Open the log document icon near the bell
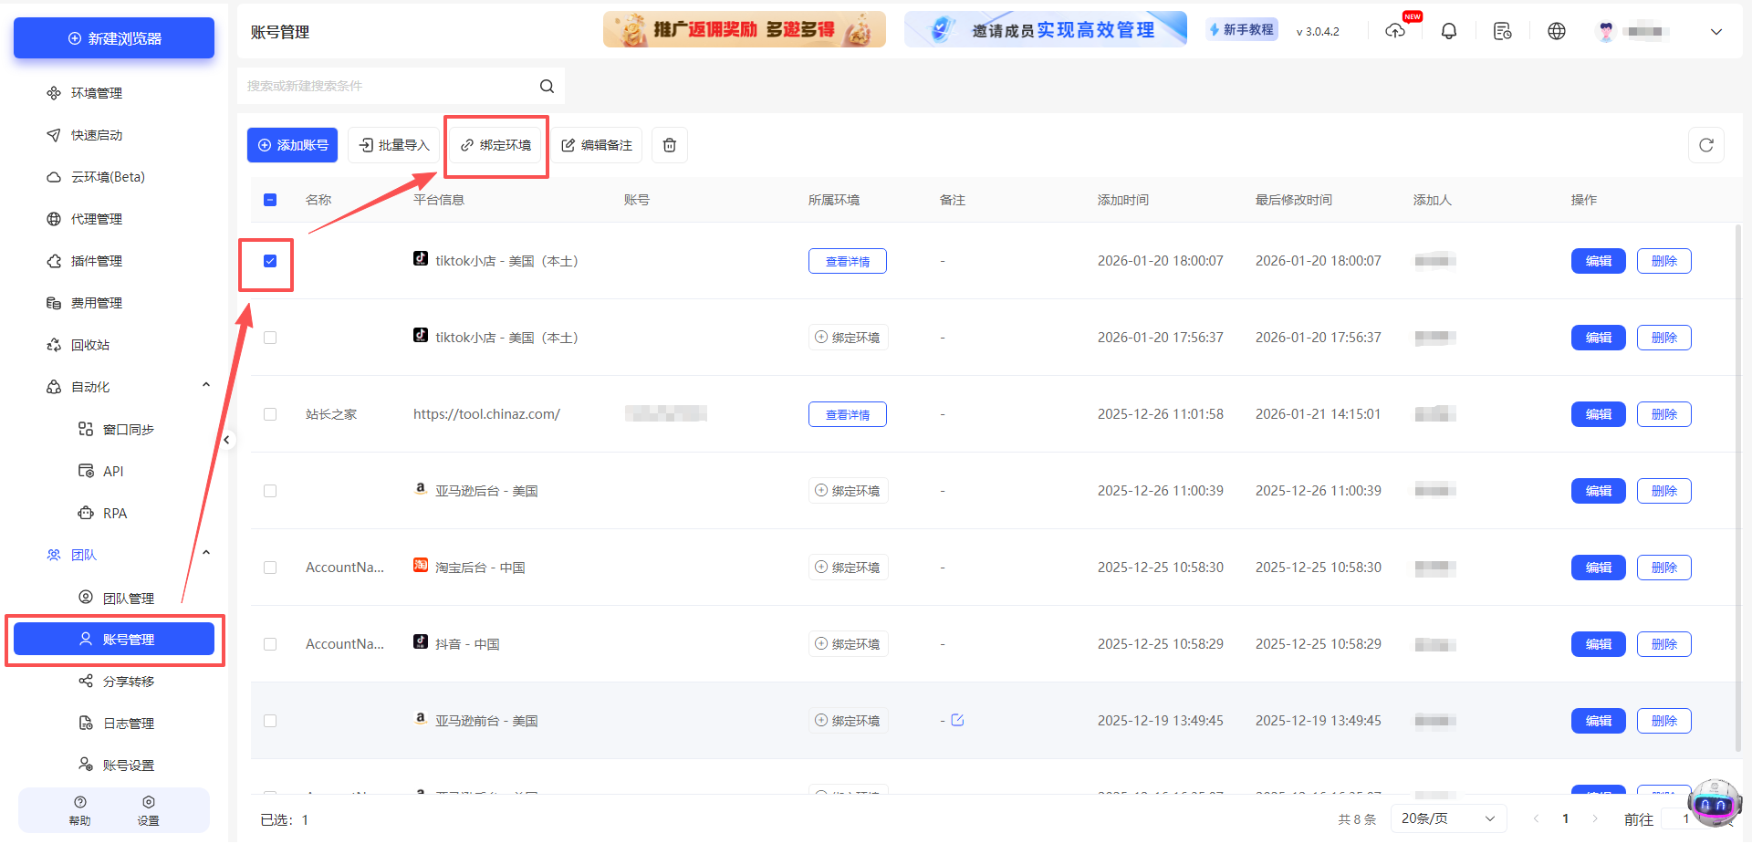 point(1503,30)
